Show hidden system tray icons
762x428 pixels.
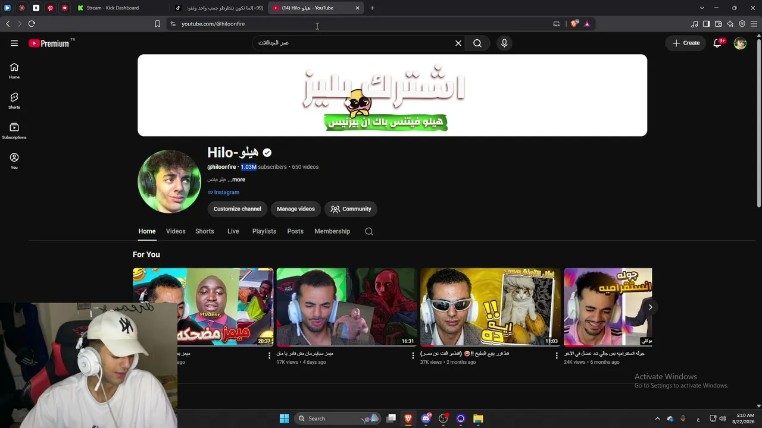(x=657, y=418)
